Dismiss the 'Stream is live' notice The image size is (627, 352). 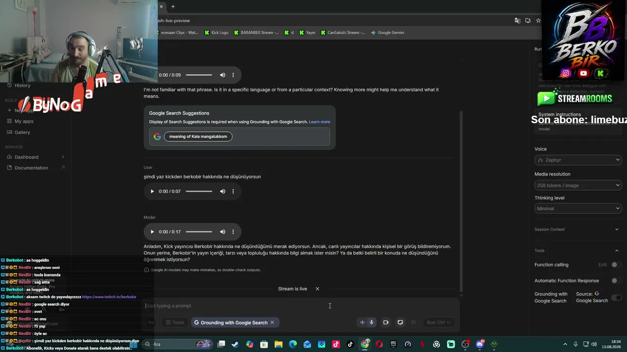pyautogui.click(x=317, y=289)
